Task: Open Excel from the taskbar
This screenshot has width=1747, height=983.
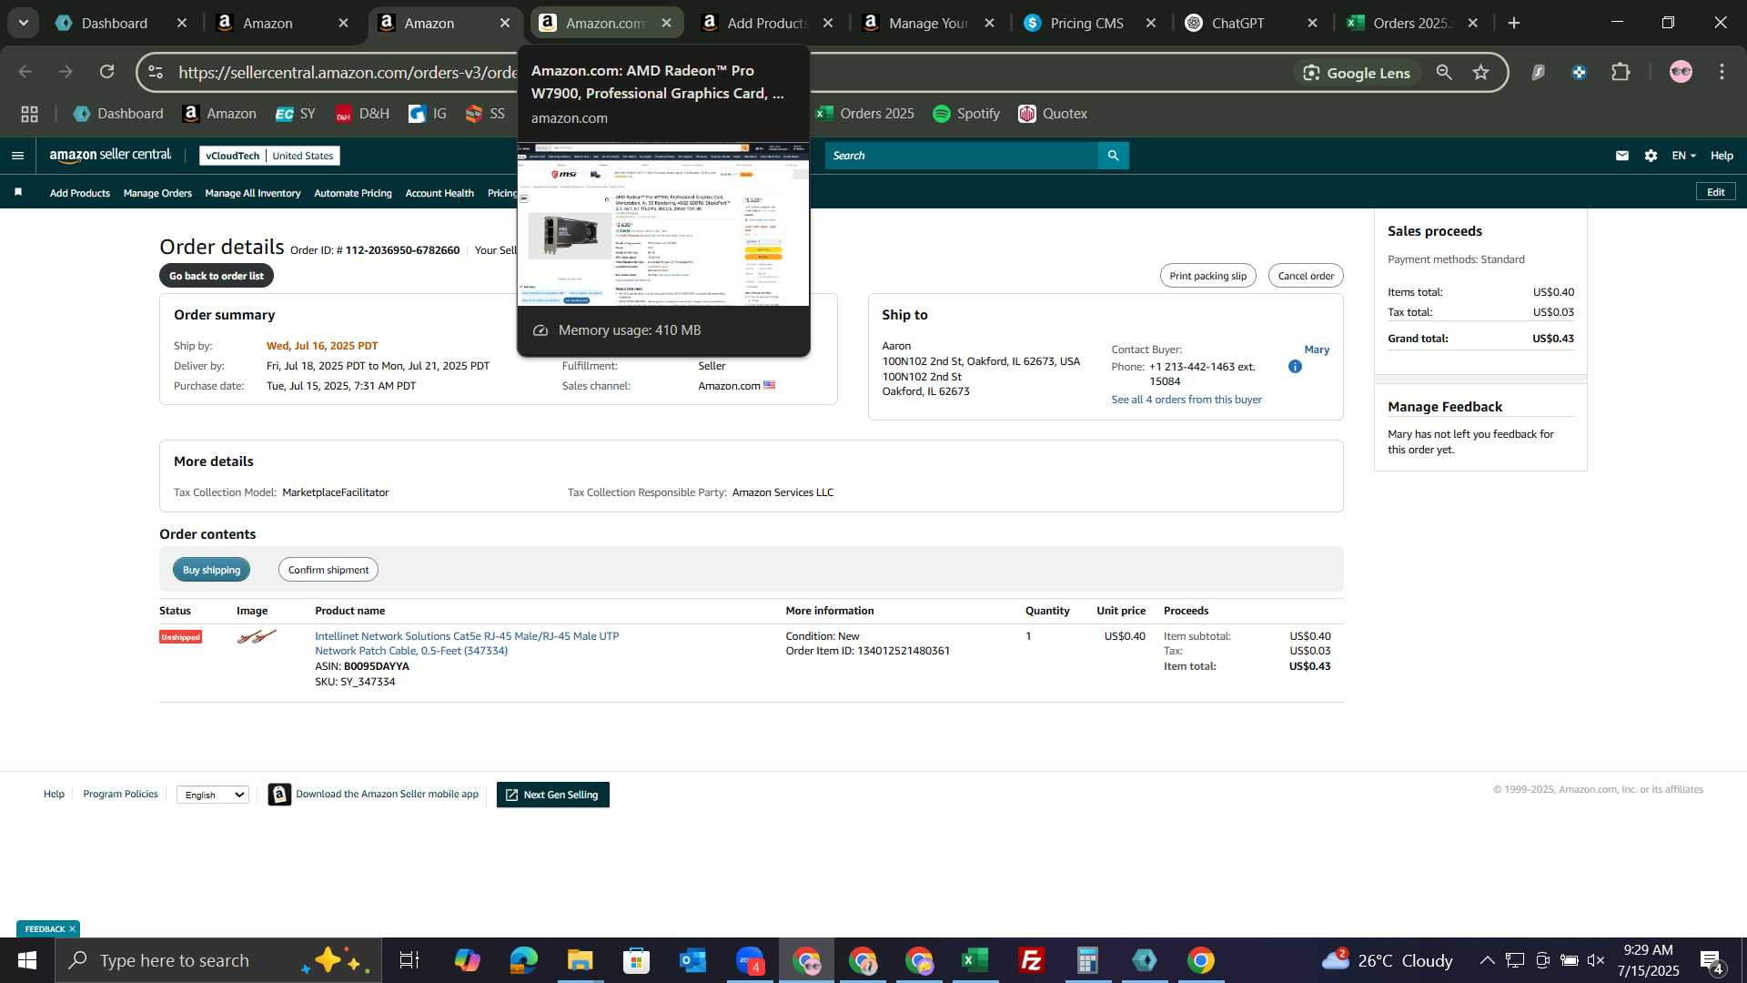Action: [x=974, y=960]
